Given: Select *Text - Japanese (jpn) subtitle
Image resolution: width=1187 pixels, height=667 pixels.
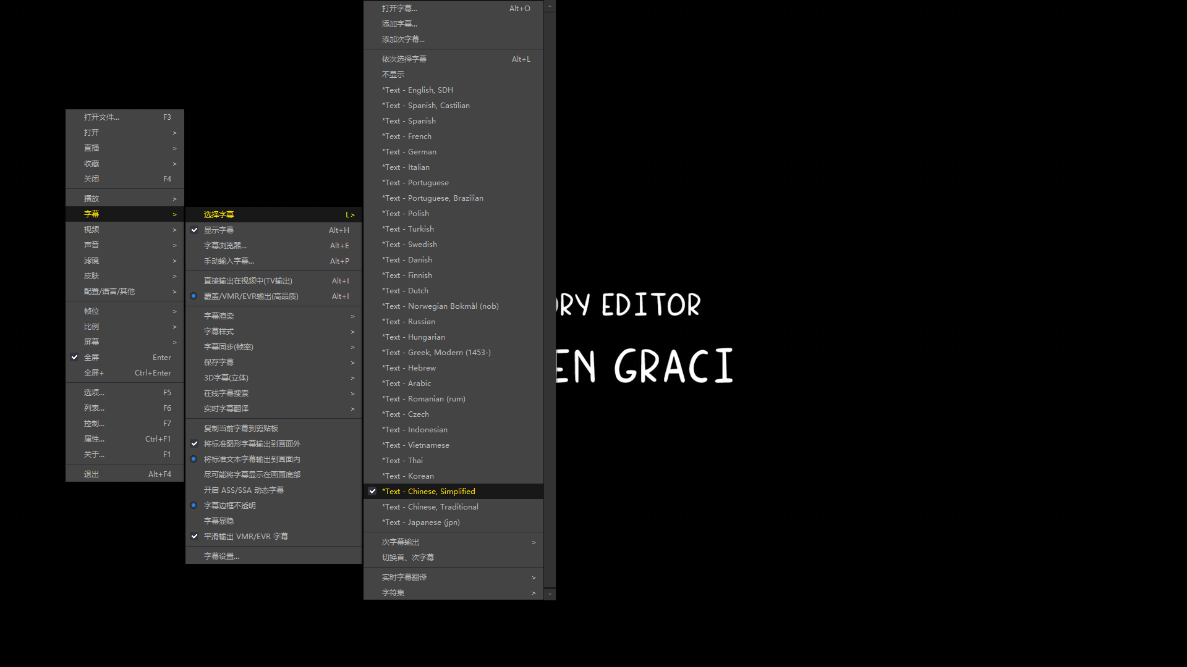Looking at the screenshot, I should point(453,522).
